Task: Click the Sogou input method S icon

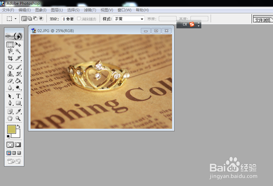Action: click(x=192, y=24)
